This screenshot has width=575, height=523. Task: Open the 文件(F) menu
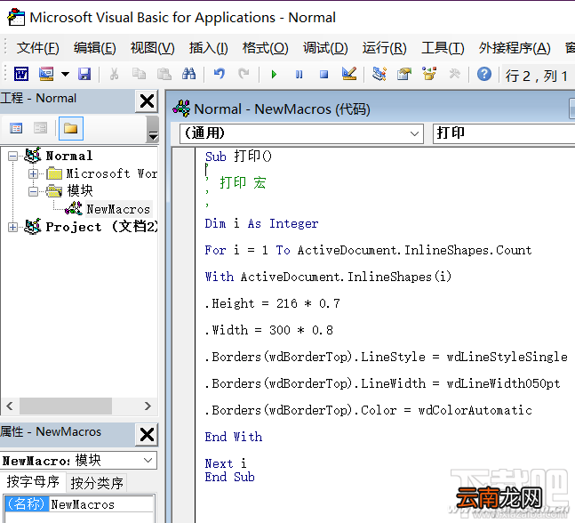[38, 48]
